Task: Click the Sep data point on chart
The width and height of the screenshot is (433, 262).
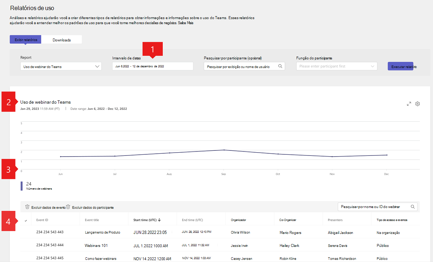Action: (223, 150)
